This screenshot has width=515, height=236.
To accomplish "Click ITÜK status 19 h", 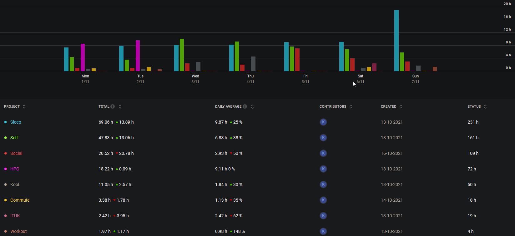I will coord(472,216).
